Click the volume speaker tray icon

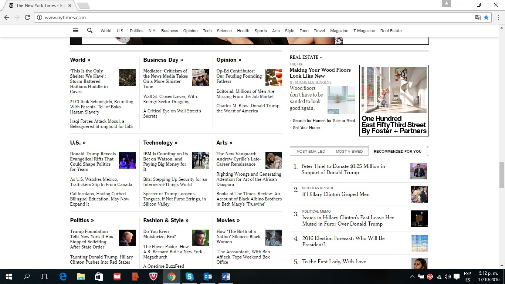pos(448,277)
